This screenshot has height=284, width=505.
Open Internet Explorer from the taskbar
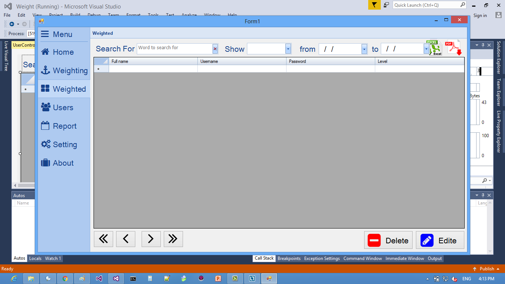14,278
